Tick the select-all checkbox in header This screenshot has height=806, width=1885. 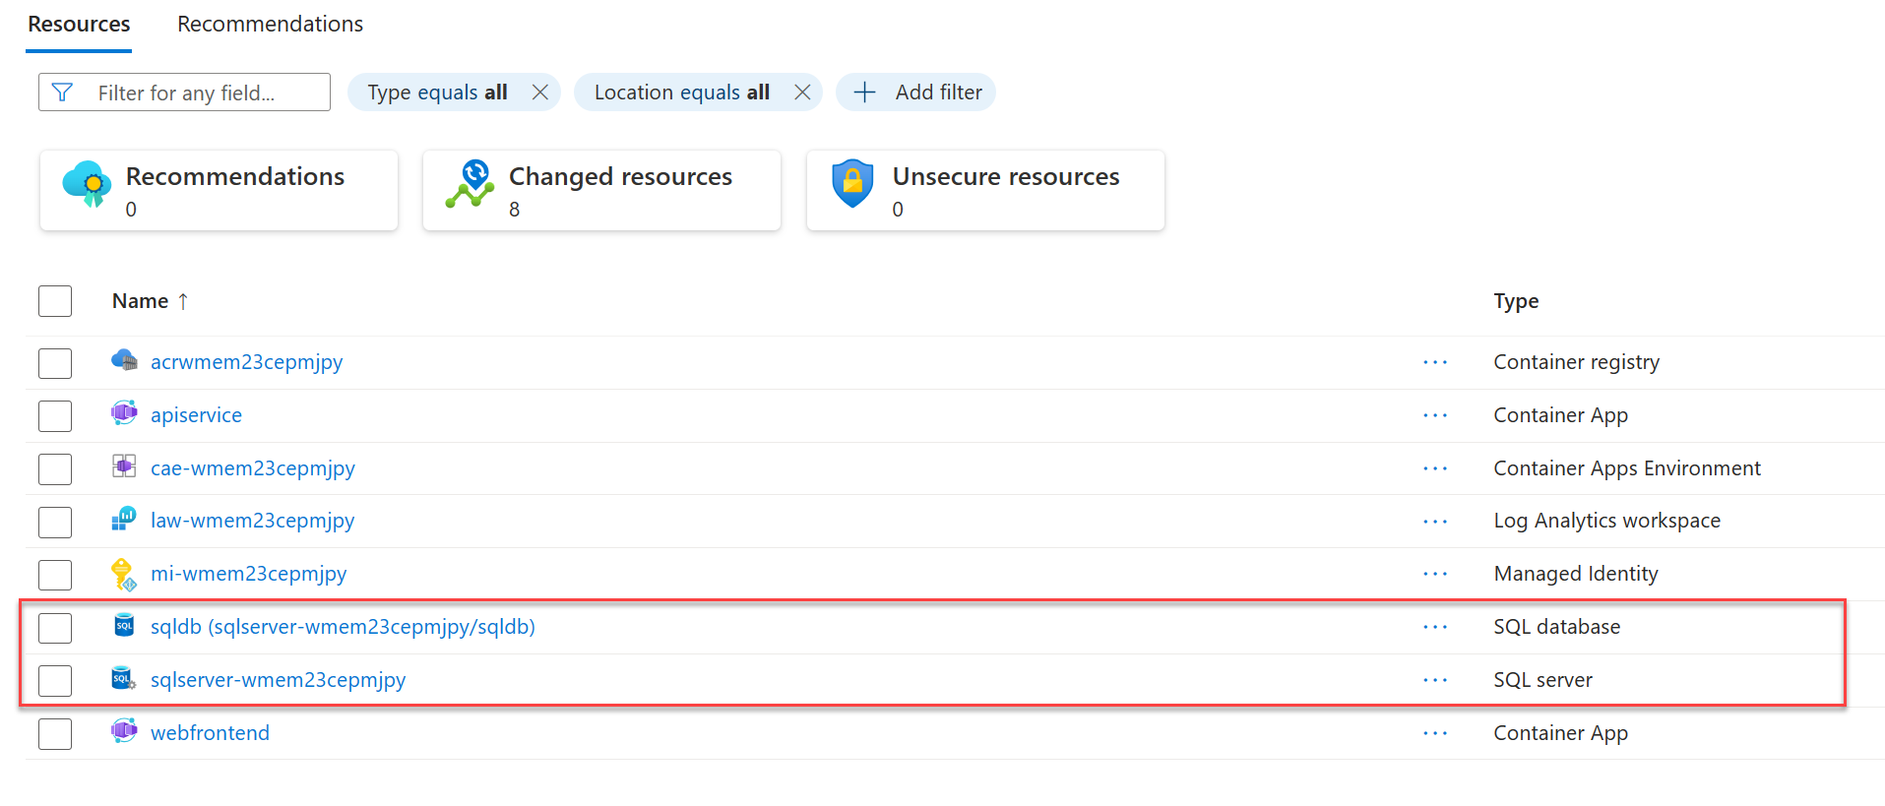point(55,301)
